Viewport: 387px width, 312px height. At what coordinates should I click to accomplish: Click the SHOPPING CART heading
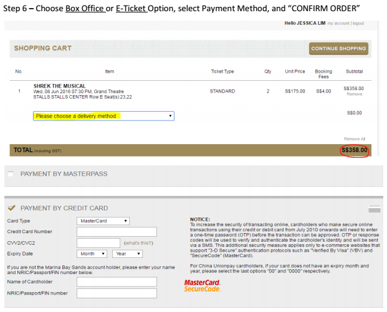click(43, 48)
